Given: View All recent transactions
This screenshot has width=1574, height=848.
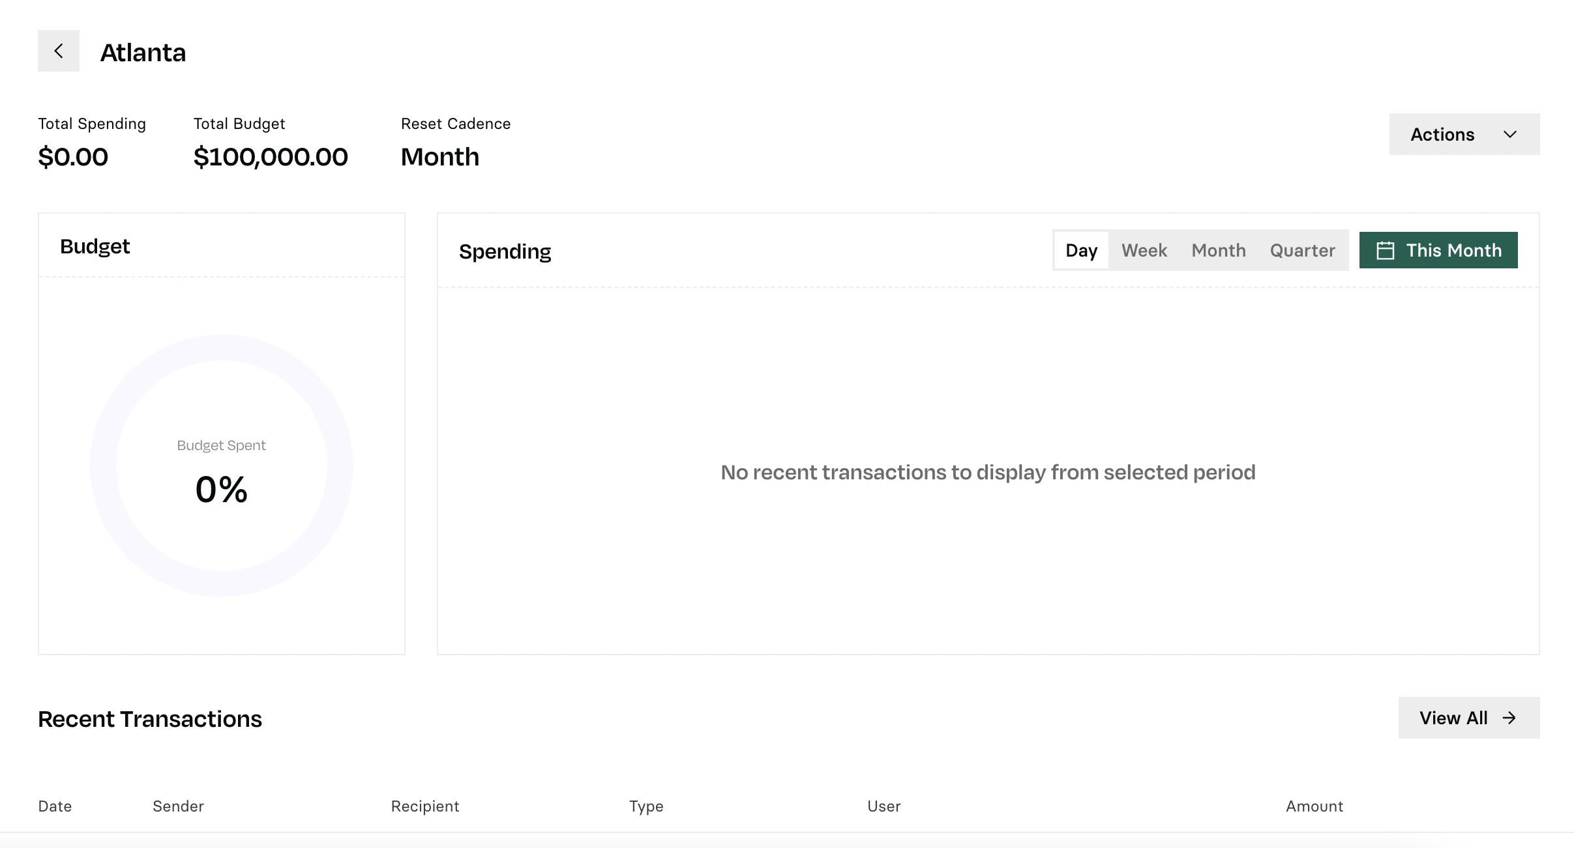Looking at the screenshot, I should tap(1469, 718).
